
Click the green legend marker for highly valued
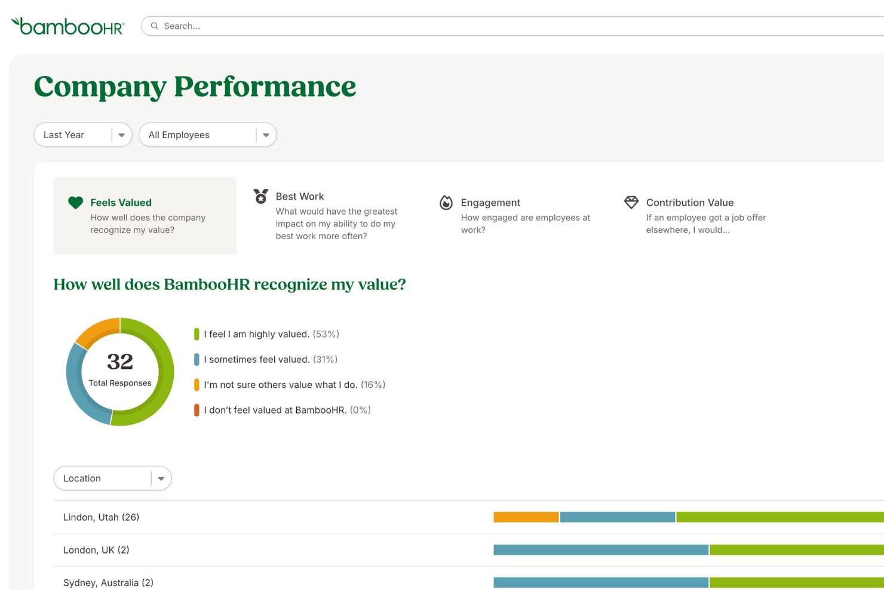coord(197,334)
